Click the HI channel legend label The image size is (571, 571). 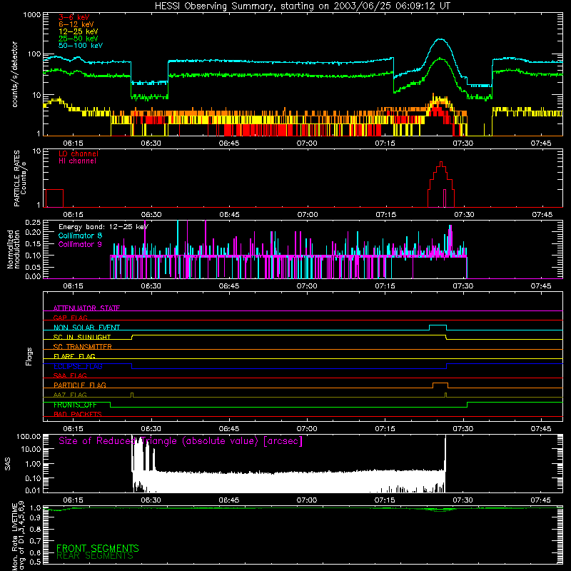click(x=77, y=161)
